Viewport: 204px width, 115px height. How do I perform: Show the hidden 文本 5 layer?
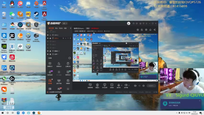pyautogui.click(x=48, y=32)
